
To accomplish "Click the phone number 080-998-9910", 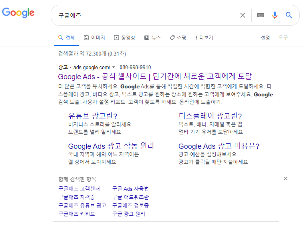I will click(135, 67).
